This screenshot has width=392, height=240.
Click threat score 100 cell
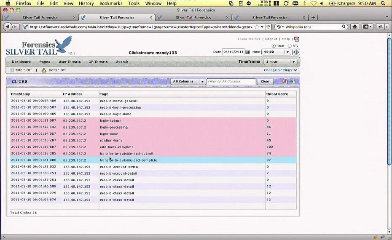(280, 147)
